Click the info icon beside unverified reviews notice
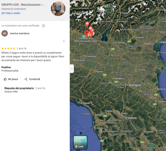This screenshot has height=151, width=166. (x=43, y=26)
